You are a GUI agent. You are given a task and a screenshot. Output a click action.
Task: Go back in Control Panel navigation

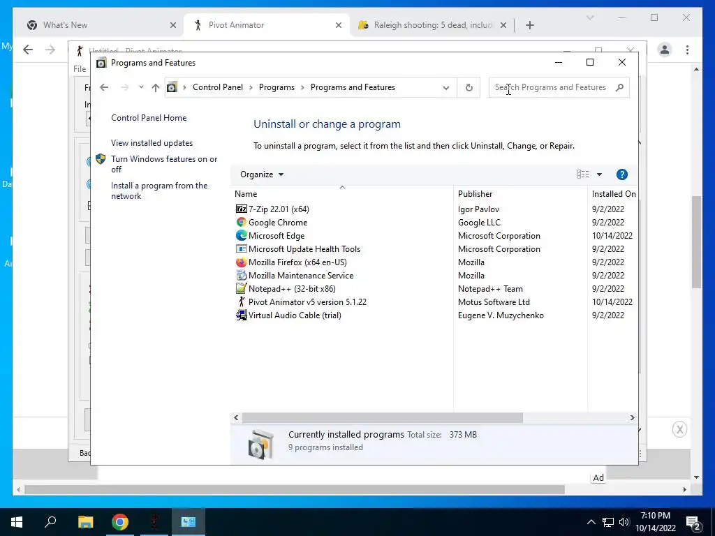pyautogui.click(x=104, y=87)
